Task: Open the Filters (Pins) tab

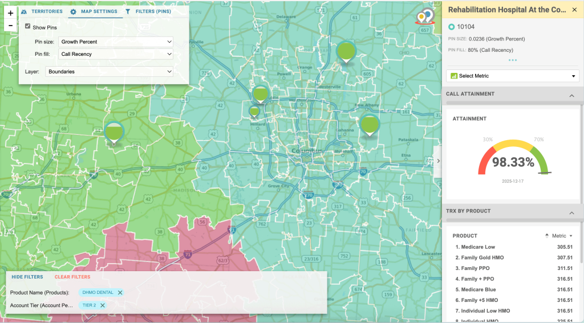Action: click(x=149, y=11)
